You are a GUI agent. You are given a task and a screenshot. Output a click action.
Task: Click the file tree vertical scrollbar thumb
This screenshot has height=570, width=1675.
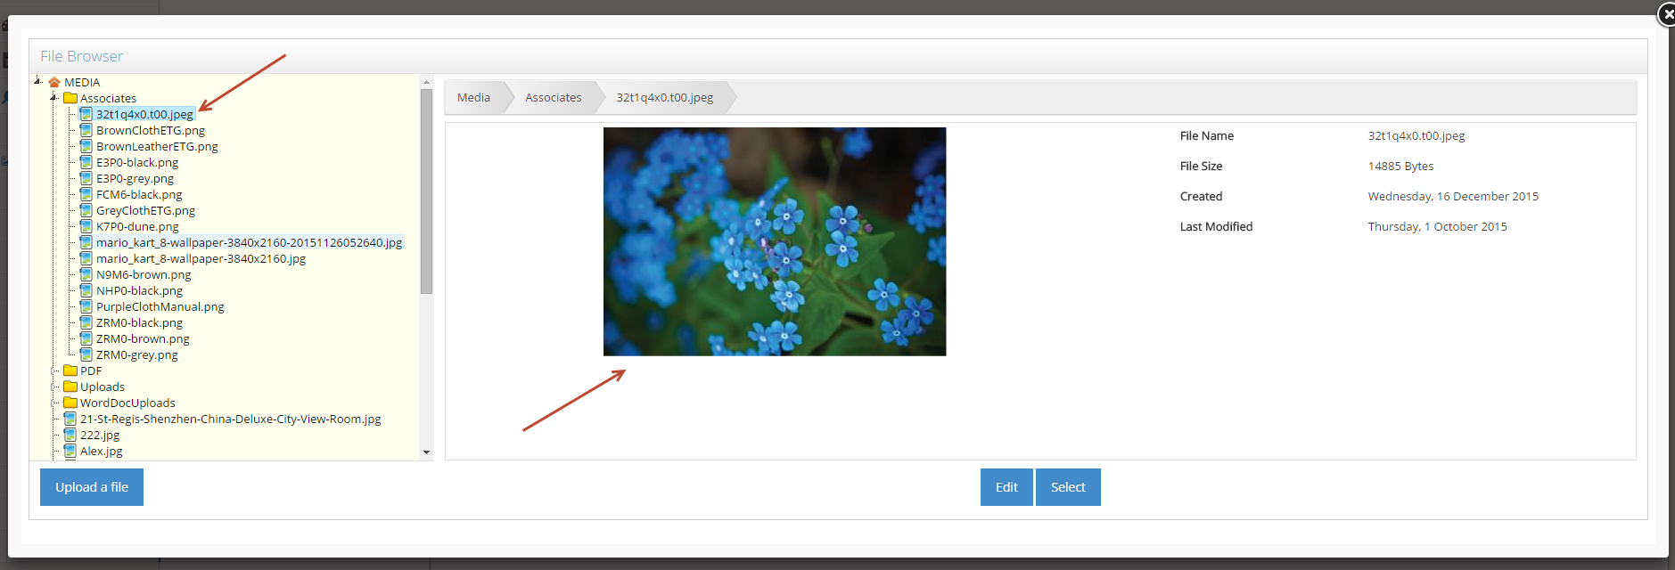[426, 191]
